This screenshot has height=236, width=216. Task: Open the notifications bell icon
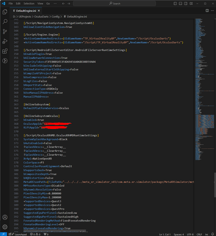pyautogui.click(x=213, y=234)
